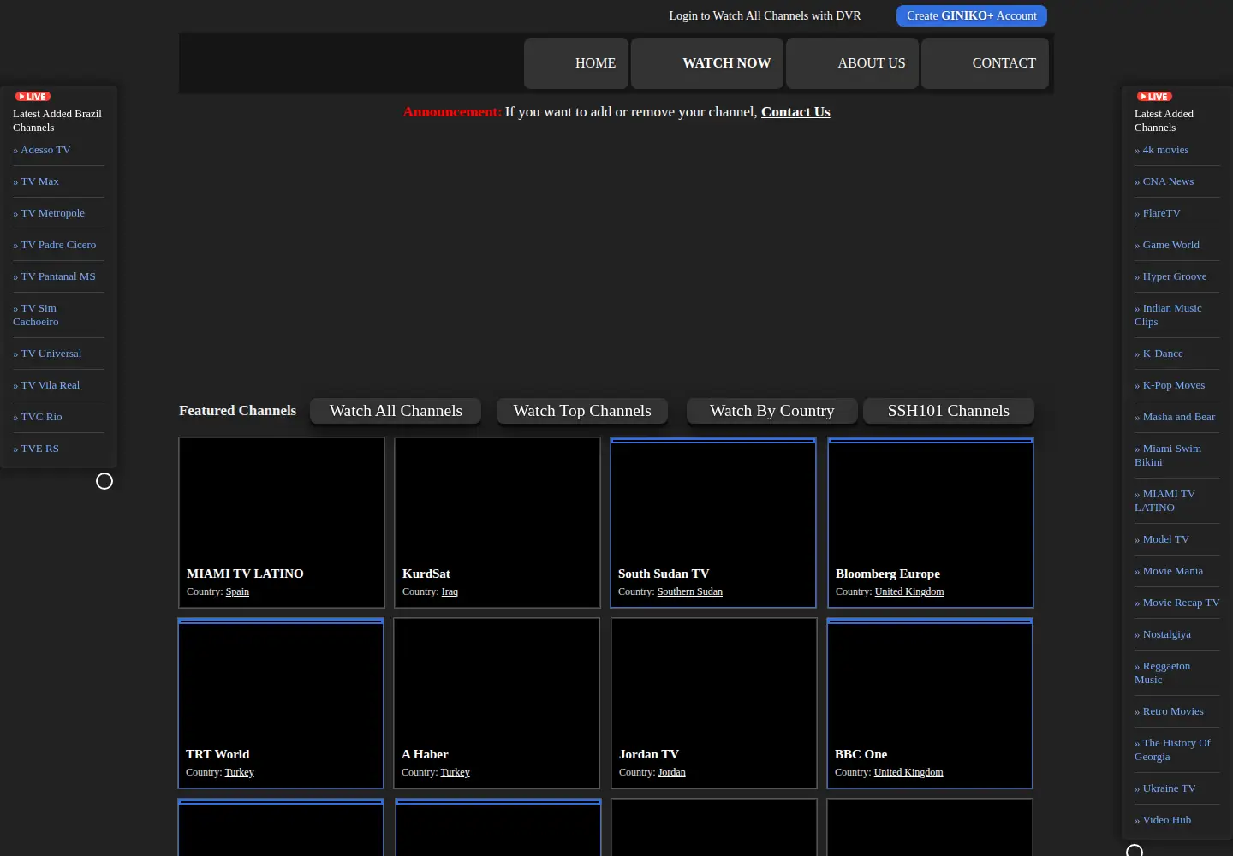The height and width of the screenshot is (856, 1233).
Task: Open the CONTACT menu item
Action: pos(985,63)
